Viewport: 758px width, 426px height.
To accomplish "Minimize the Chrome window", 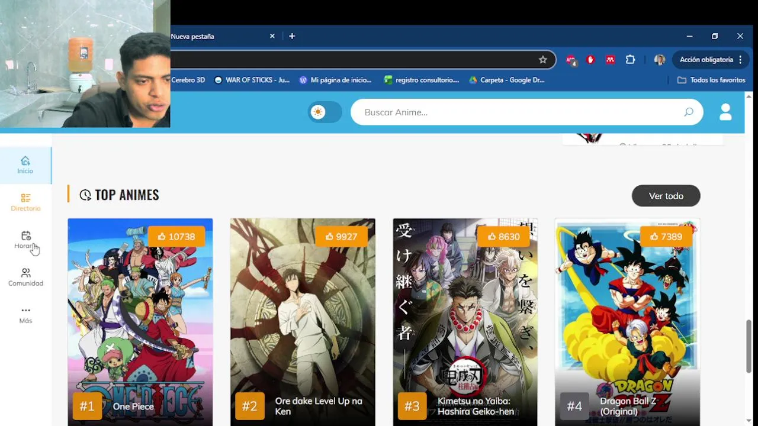I will click(689, 36).
